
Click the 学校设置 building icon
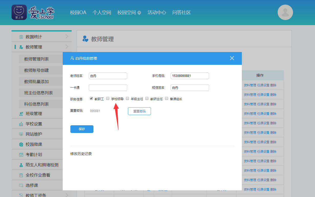21,124
